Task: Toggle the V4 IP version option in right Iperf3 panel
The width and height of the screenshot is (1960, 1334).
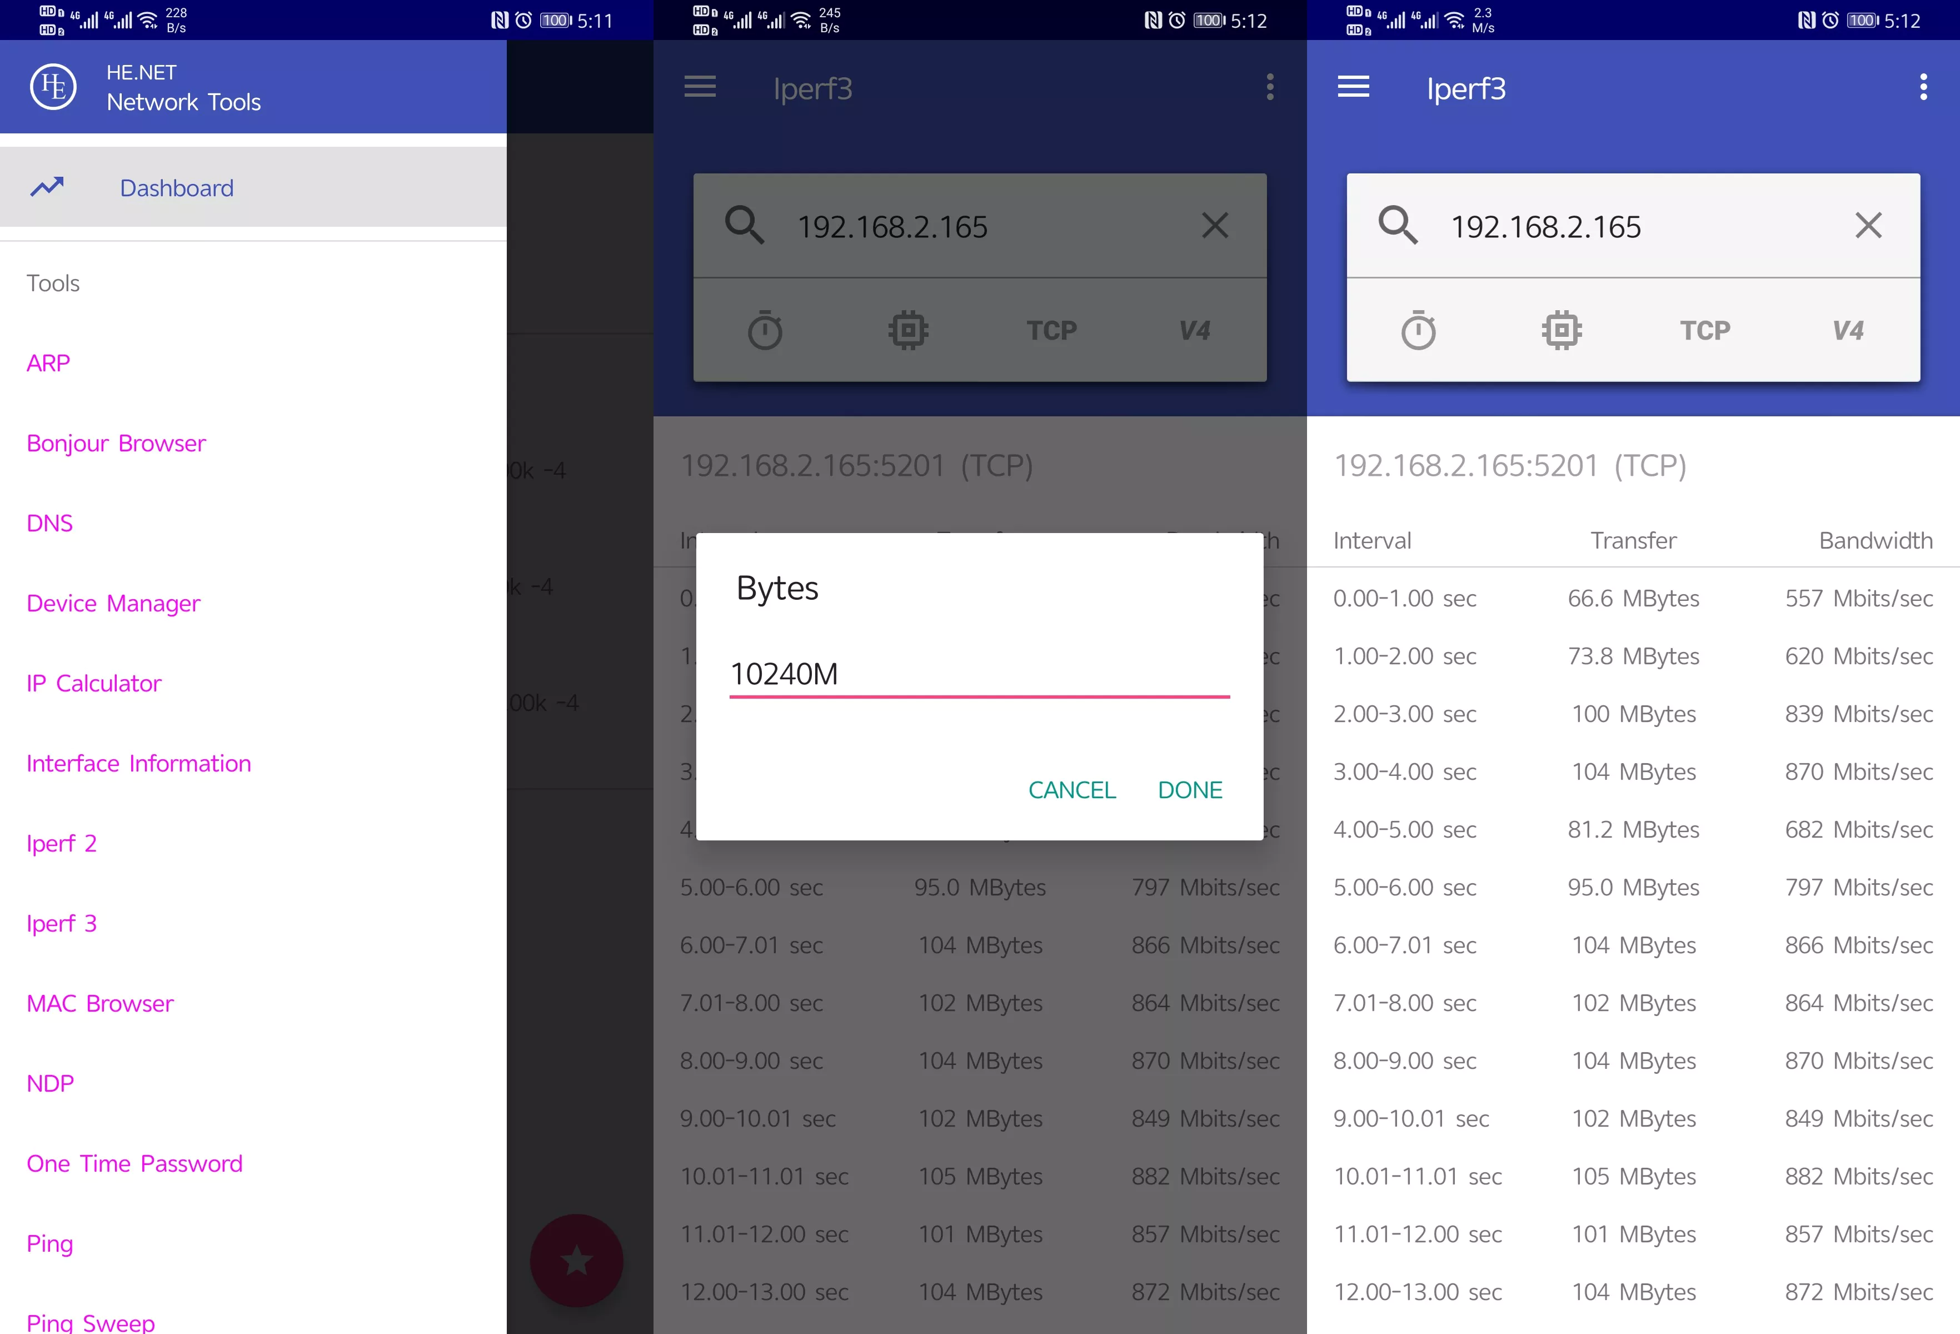Action: (1847, 330)
